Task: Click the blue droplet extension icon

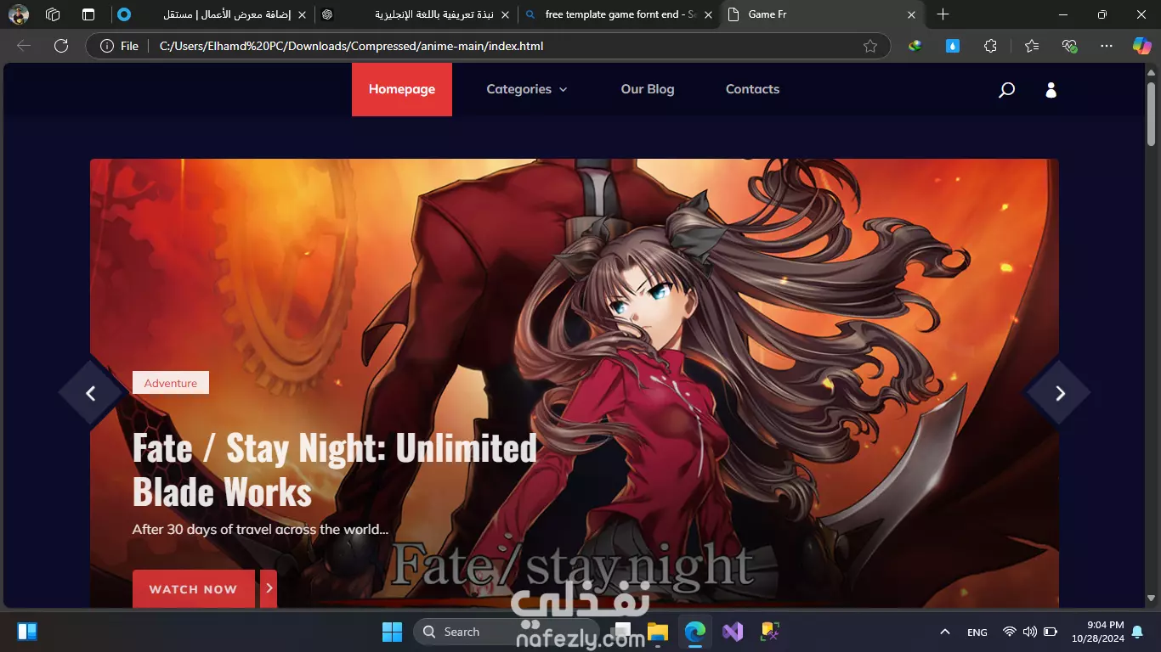Action: (x=953, y=46)
